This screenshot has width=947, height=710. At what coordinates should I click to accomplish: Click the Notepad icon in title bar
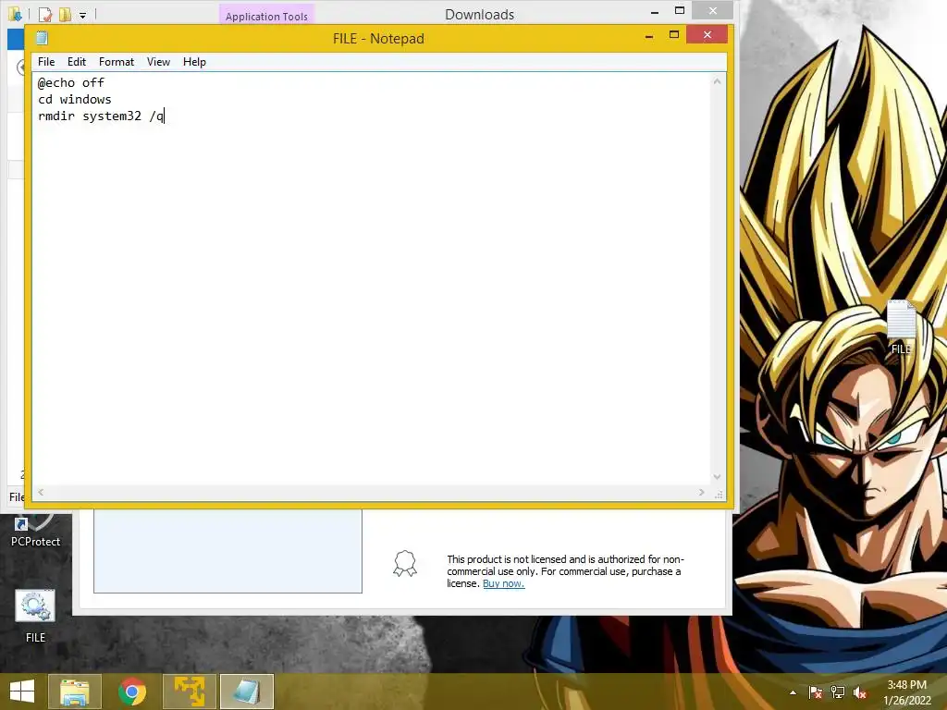click(42, 38)
